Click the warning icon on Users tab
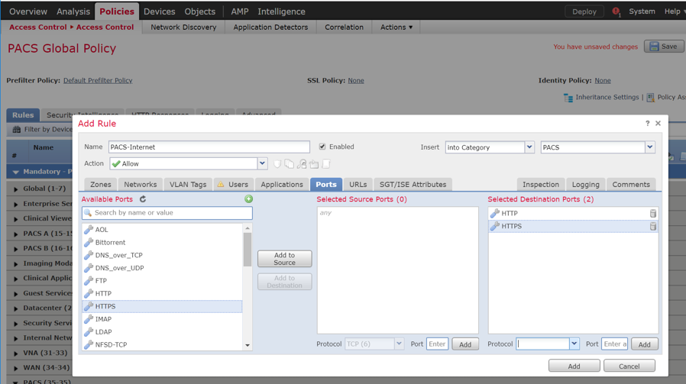Viewport: 686px width, 384px height. pyautogui.click(x=221, y=185)
